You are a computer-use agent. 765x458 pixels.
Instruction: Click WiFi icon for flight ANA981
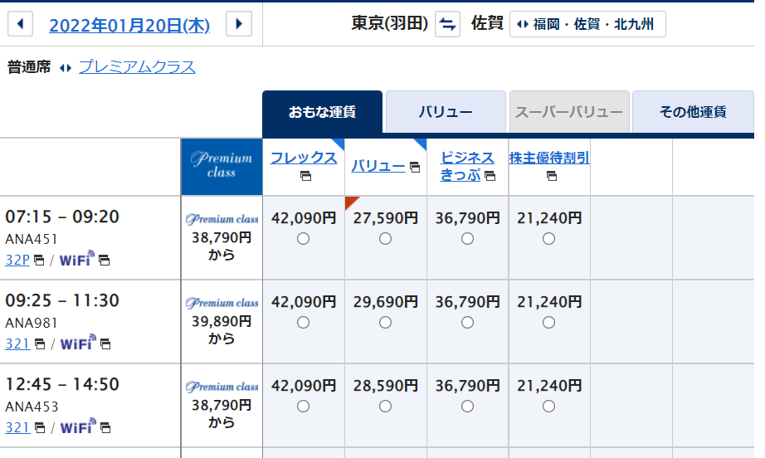pos(77,343)
